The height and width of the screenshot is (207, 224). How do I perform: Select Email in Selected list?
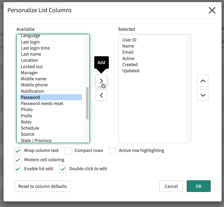(x=152, y=52)
